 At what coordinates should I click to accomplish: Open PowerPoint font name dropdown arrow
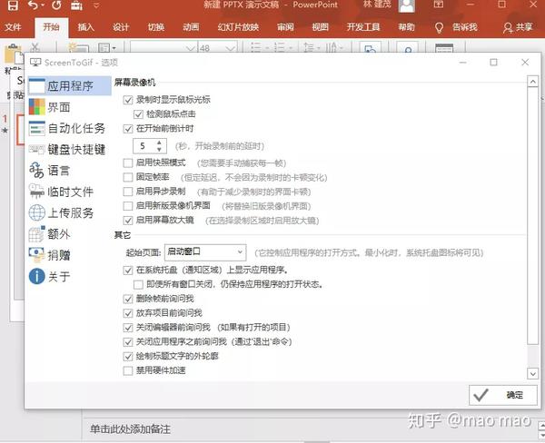pyautogui.click(x=191, y=48)
